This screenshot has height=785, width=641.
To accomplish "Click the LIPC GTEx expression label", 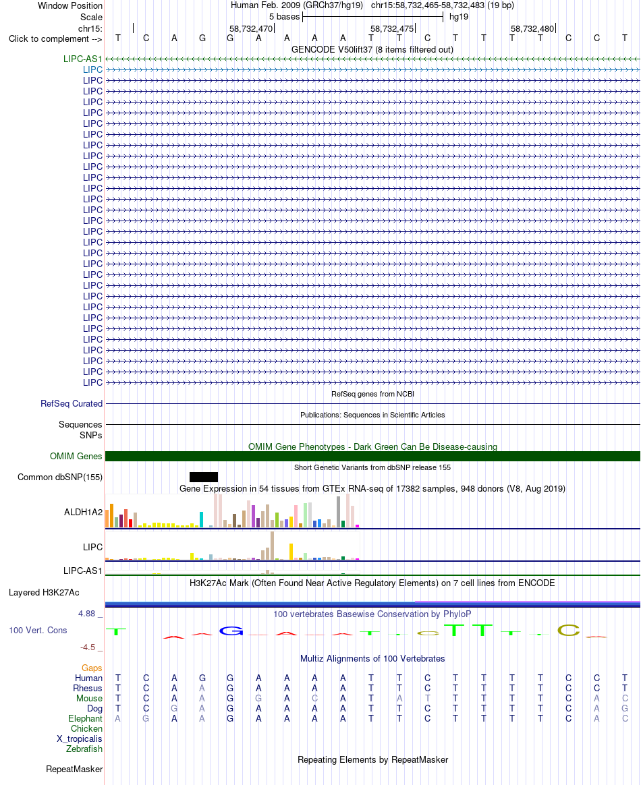I will pos(92,547).
